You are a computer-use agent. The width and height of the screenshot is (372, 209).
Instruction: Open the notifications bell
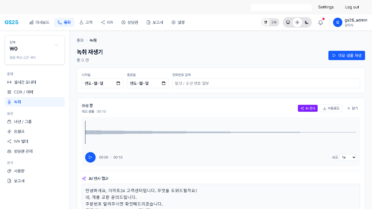(321, 22)
